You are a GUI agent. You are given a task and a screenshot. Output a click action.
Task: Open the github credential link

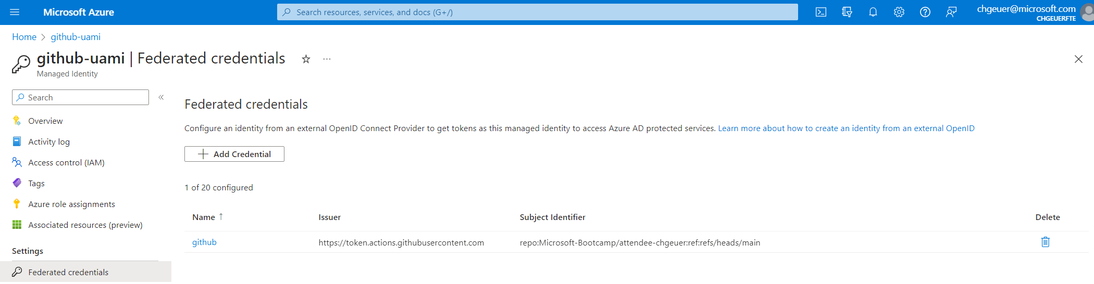pyautogui.click(x=204, y=242)
